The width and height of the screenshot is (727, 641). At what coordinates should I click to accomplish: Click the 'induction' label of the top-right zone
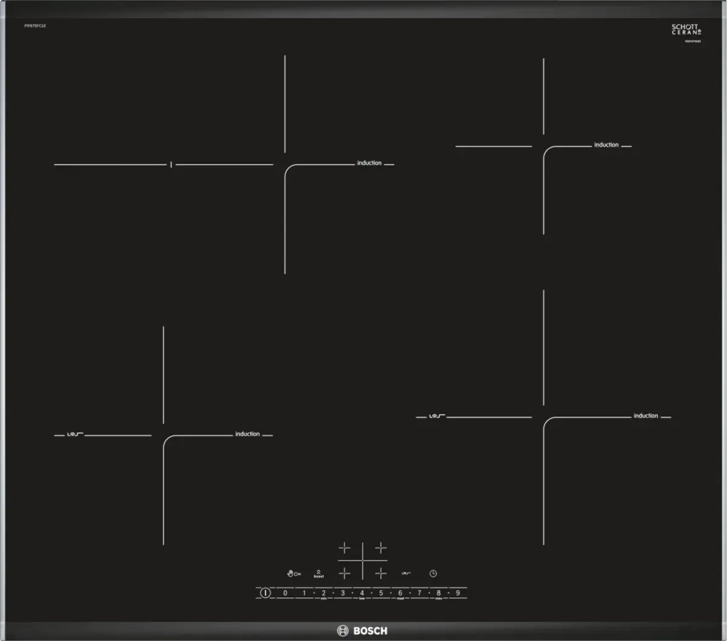point(606,145)
